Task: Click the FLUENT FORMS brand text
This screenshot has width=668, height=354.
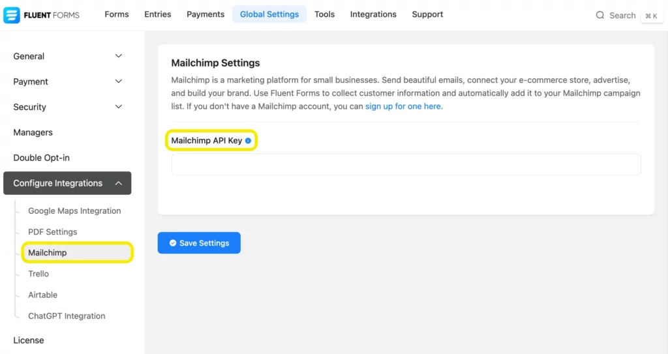Action: [52, 16]
